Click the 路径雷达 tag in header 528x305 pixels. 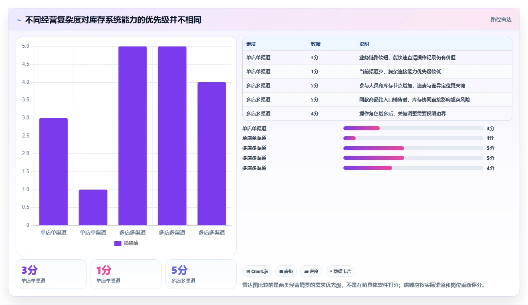[501, 19]
